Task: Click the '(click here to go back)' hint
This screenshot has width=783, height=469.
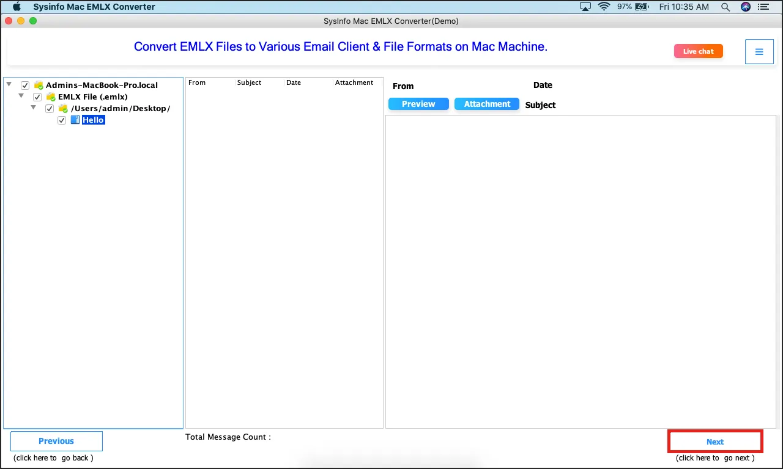Action: 53,458
